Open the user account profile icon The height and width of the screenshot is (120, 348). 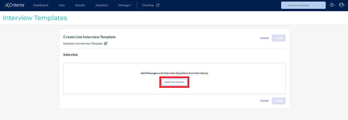coord(341,5)
